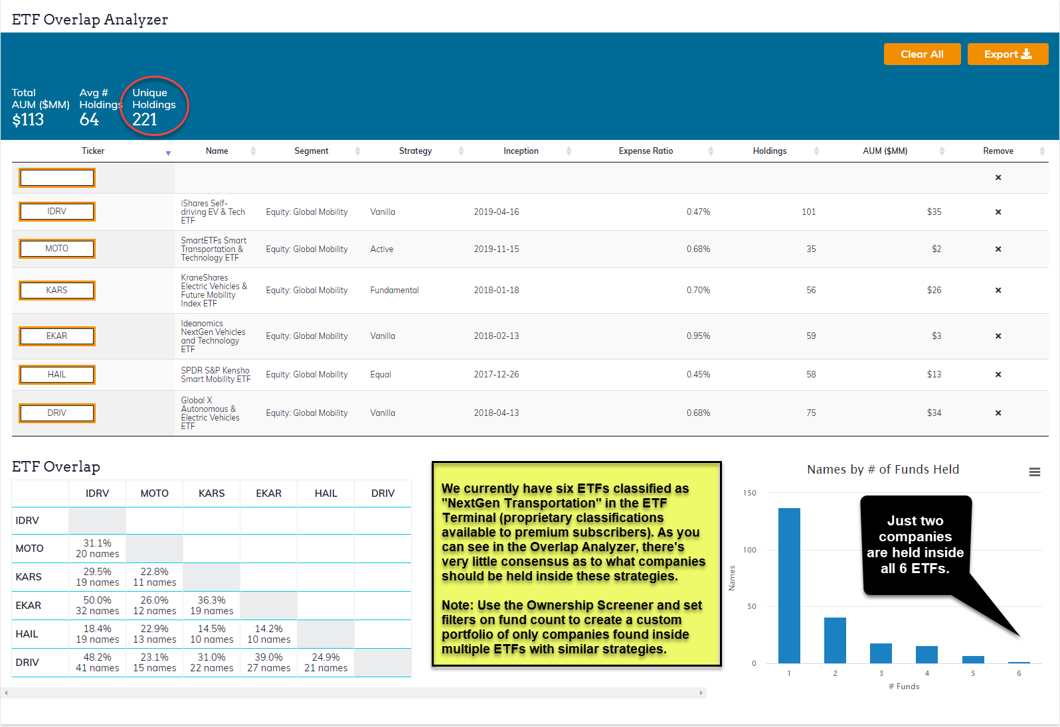Click the HAIL ticker input box
Image resolution: width=1060 pixels, height=727 pixels.
tap(57, 375)
